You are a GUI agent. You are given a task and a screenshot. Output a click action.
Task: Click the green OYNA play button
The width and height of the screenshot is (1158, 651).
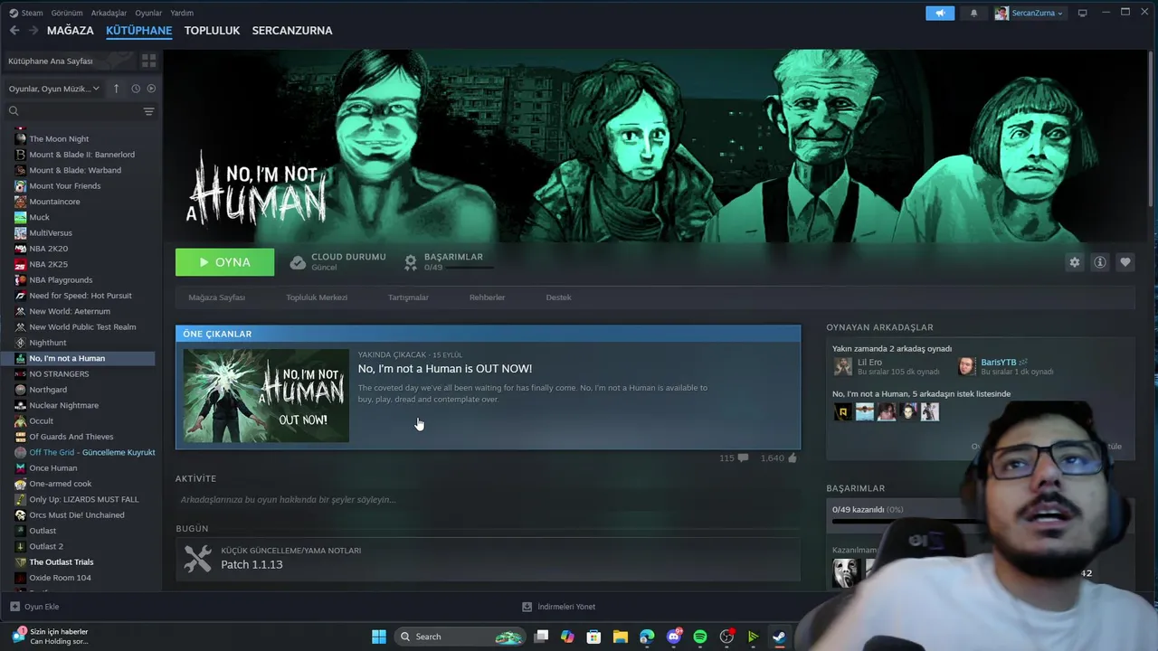point(224,262)
